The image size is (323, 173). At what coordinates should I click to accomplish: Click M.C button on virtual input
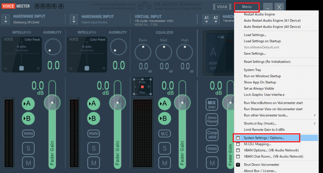tap(164, 134)
